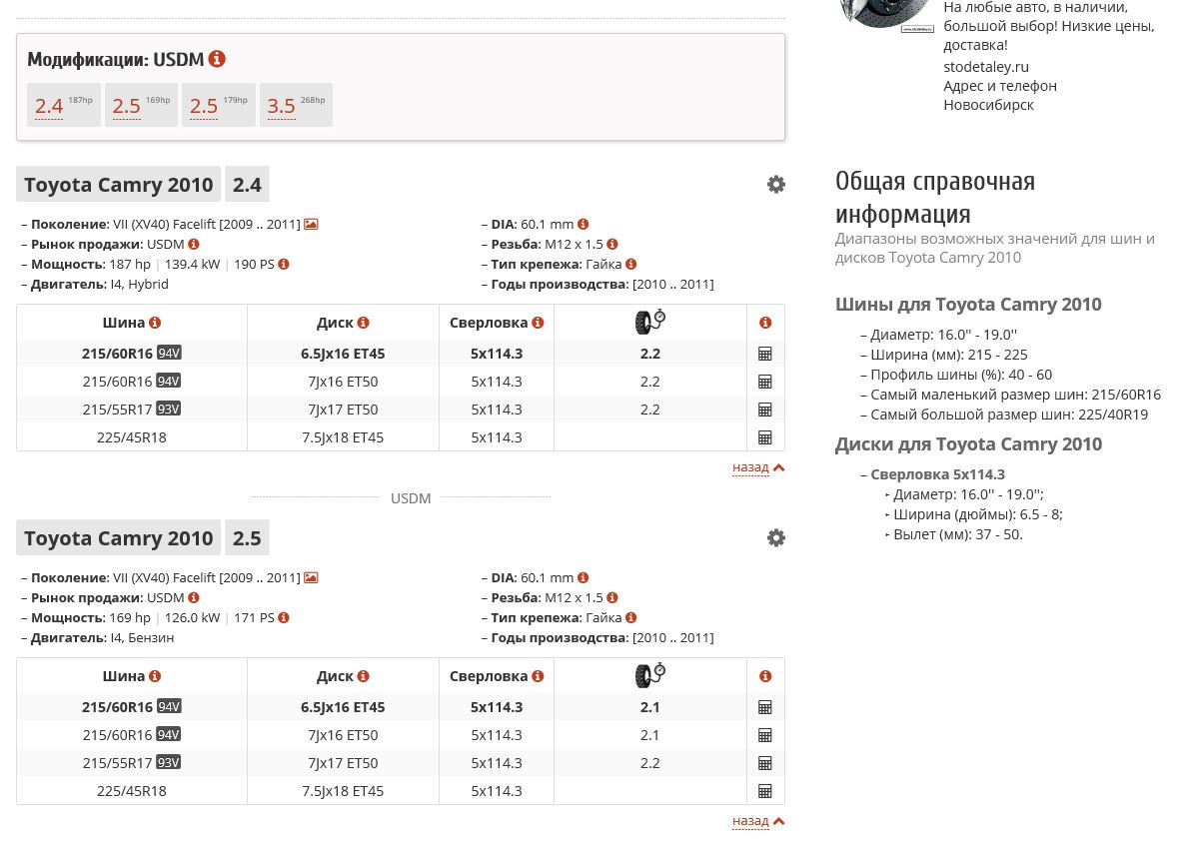Image resolution: width=1182 pixels, height=842 pixels.
Task: Open calculator for 7Jx16 ET50 in 2.5
Action: pos(764,735)
